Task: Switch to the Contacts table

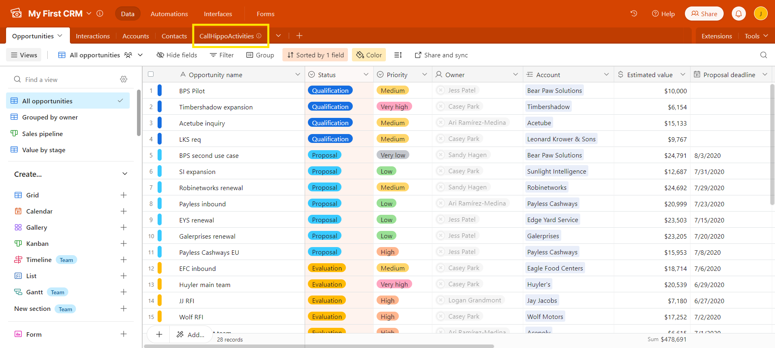Action: (174, 36)
